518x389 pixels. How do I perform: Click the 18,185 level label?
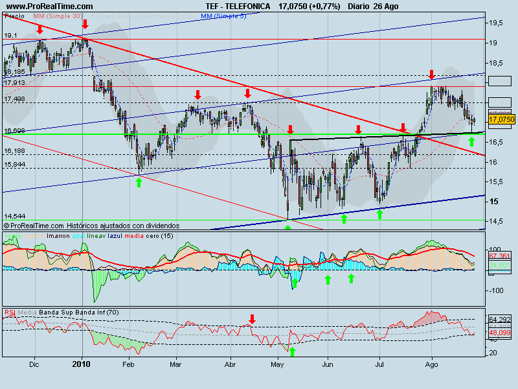pyautogui.click(x=14, y=71)
